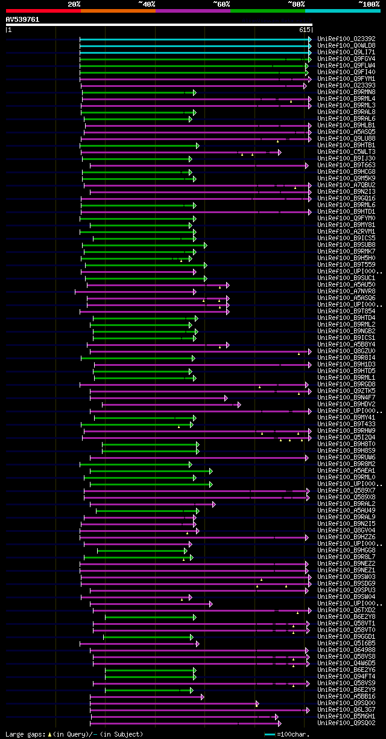Select the UniRef100_B9RGD8 label
Image resolution: width=386 pixels, height=739 pixels.
pos(346,384)
